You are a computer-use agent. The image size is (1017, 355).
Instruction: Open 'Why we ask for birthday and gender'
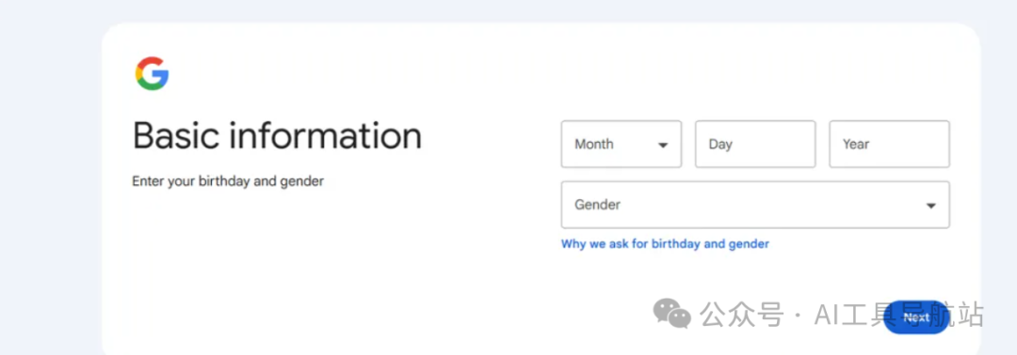click(x=665, y=244)
